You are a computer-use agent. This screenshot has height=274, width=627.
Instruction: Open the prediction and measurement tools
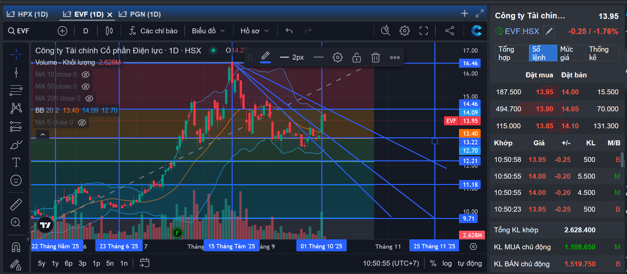point(16,126)
